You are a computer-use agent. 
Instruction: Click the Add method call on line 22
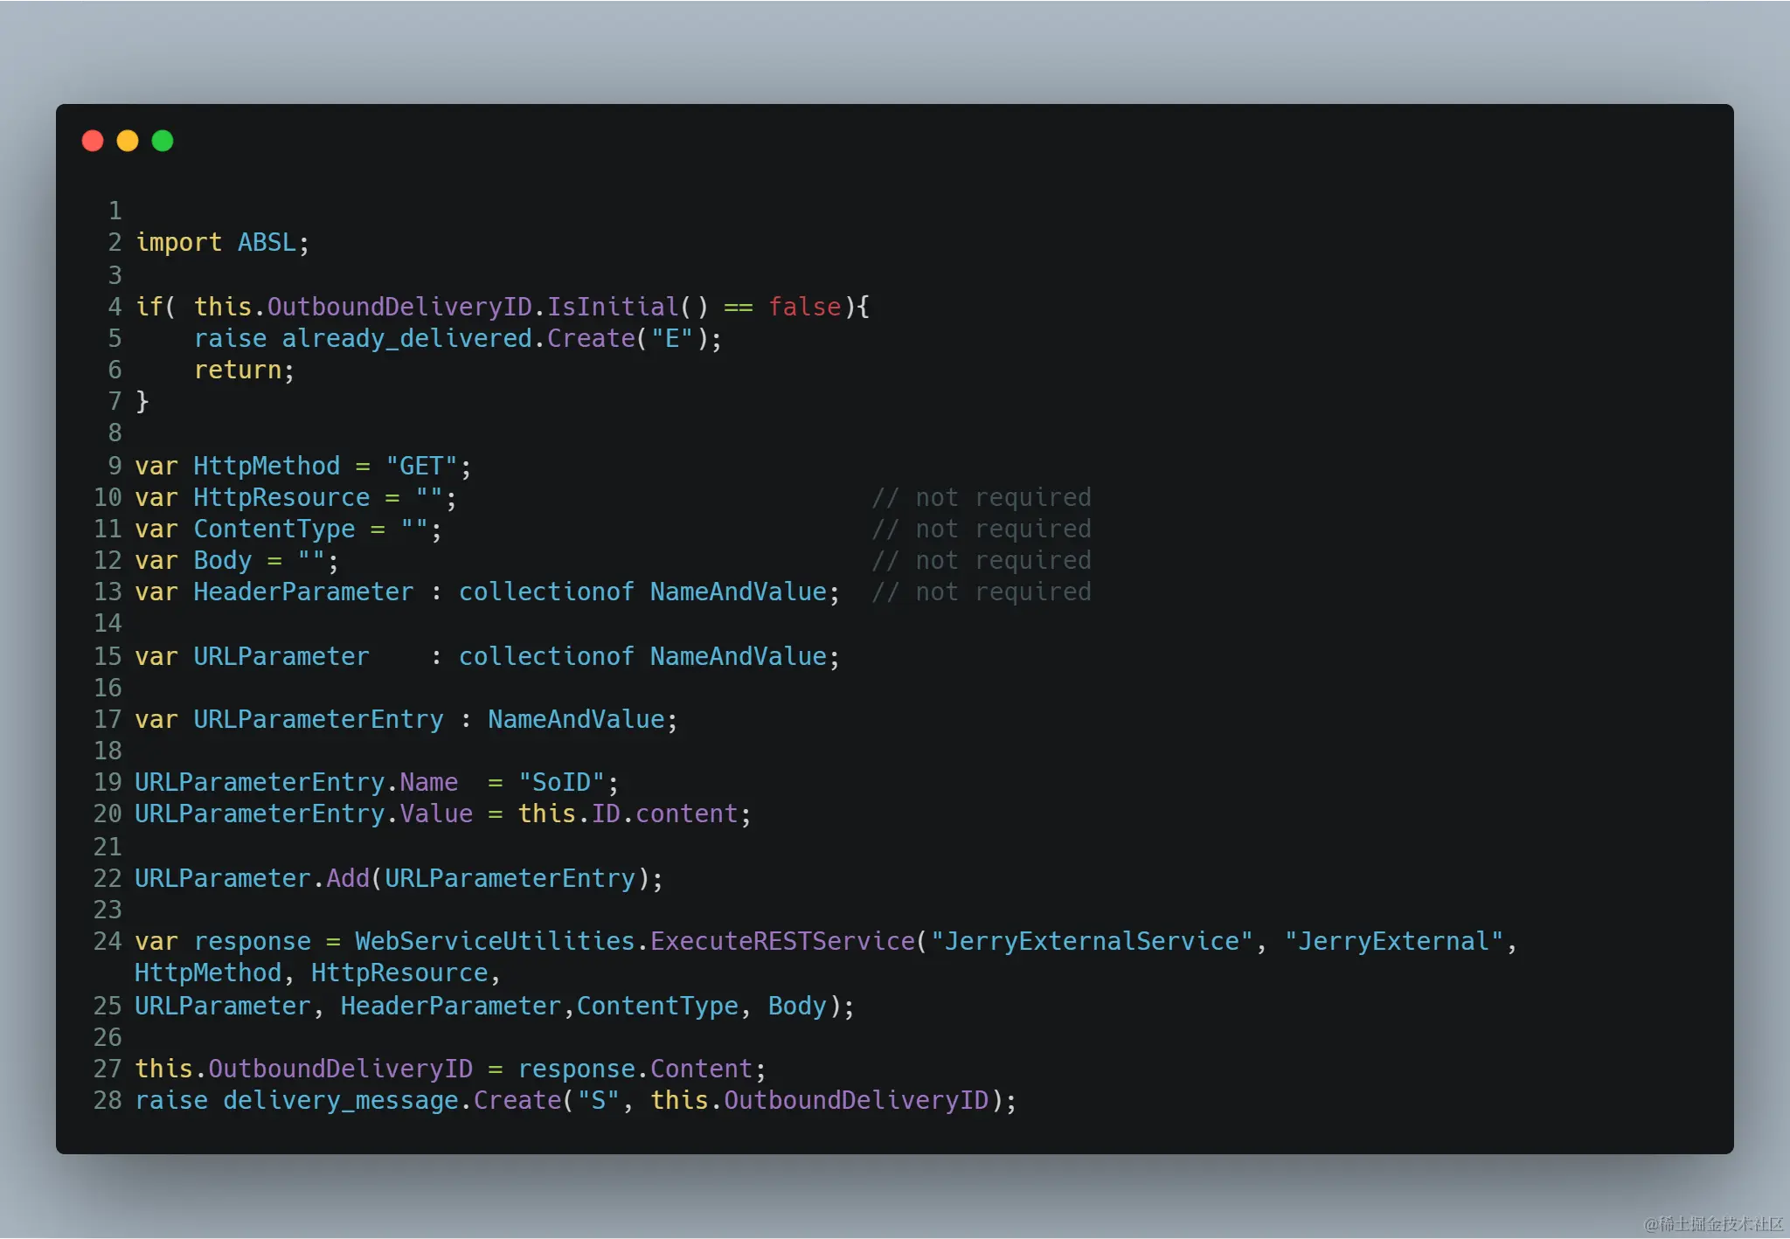tap(347, 878)
